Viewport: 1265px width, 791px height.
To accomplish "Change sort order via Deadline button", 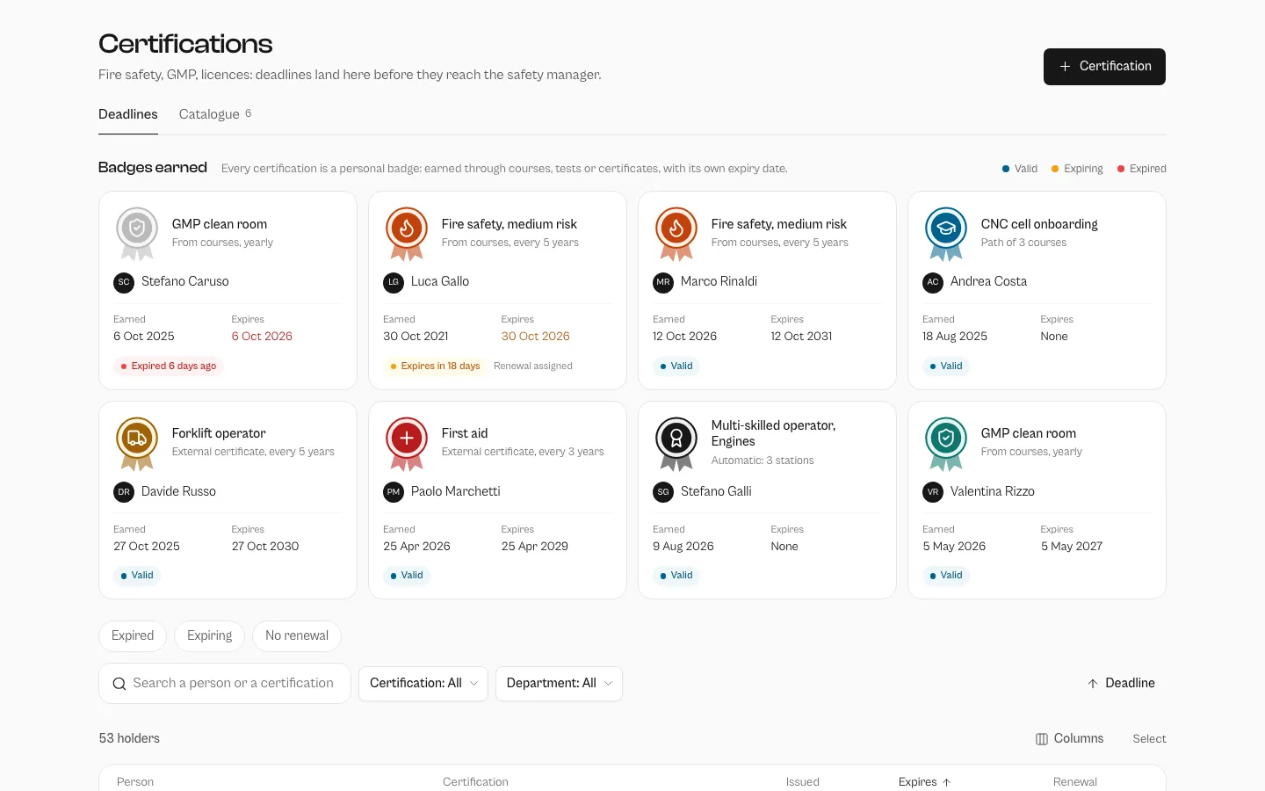I will click(x=1121, y=684).
